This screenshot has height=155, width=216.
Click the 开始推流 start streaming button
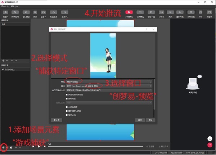click(129, 13)
